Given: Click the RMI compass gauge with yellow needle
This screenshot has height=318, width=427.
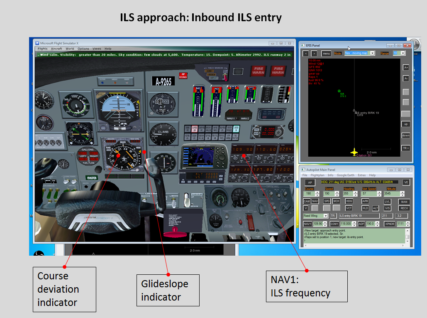Looking at the screenshot, I should (x=80, y=133).
